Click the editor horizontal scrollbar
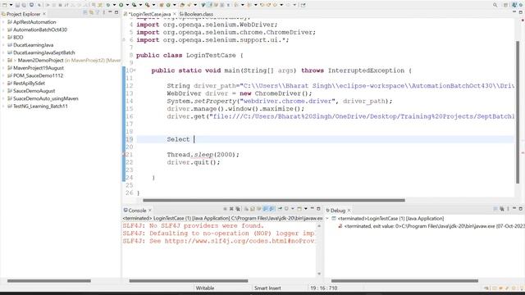 [x=274, y=200]
